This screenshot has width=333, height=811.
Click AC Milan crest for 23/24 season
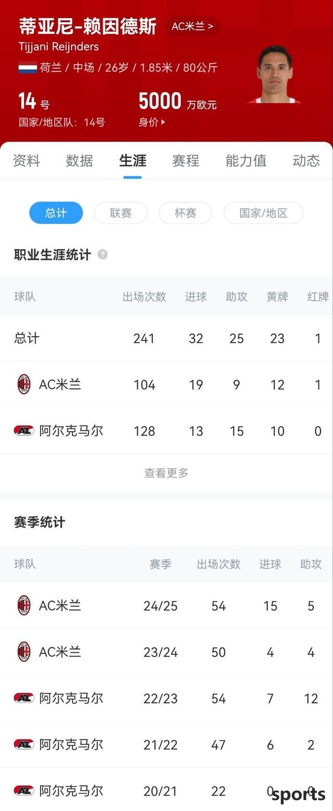click(x=24, y=652)
